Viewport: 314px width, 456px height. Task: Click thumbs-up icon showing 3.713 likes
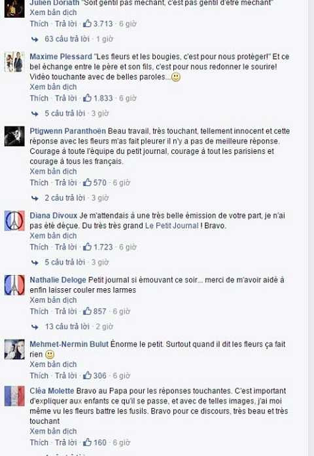pos(87,24)
